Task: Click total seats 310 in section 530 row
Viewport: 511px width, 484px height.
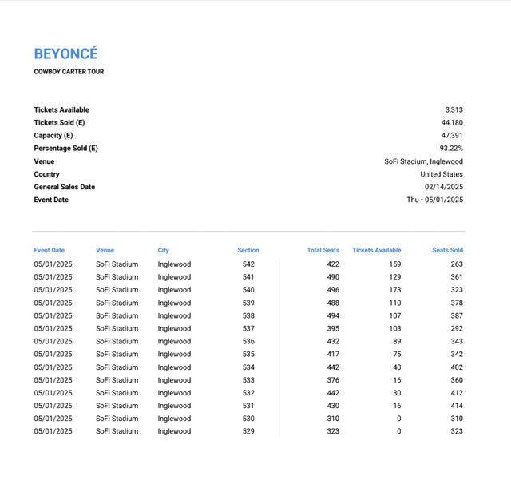Action: [x=333, y=419]
